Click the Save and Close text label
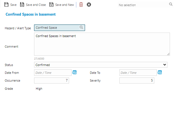The image size is (175, 134). pyautogui.click(x=36, y=5)
